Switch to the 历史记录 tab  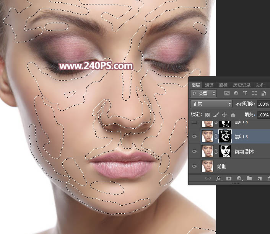coord(242,85)
